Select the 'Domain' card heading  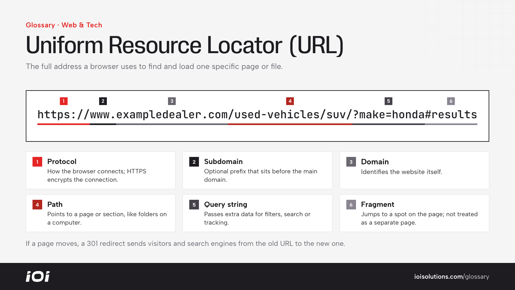pyautogui.click(x=375, y=162)
